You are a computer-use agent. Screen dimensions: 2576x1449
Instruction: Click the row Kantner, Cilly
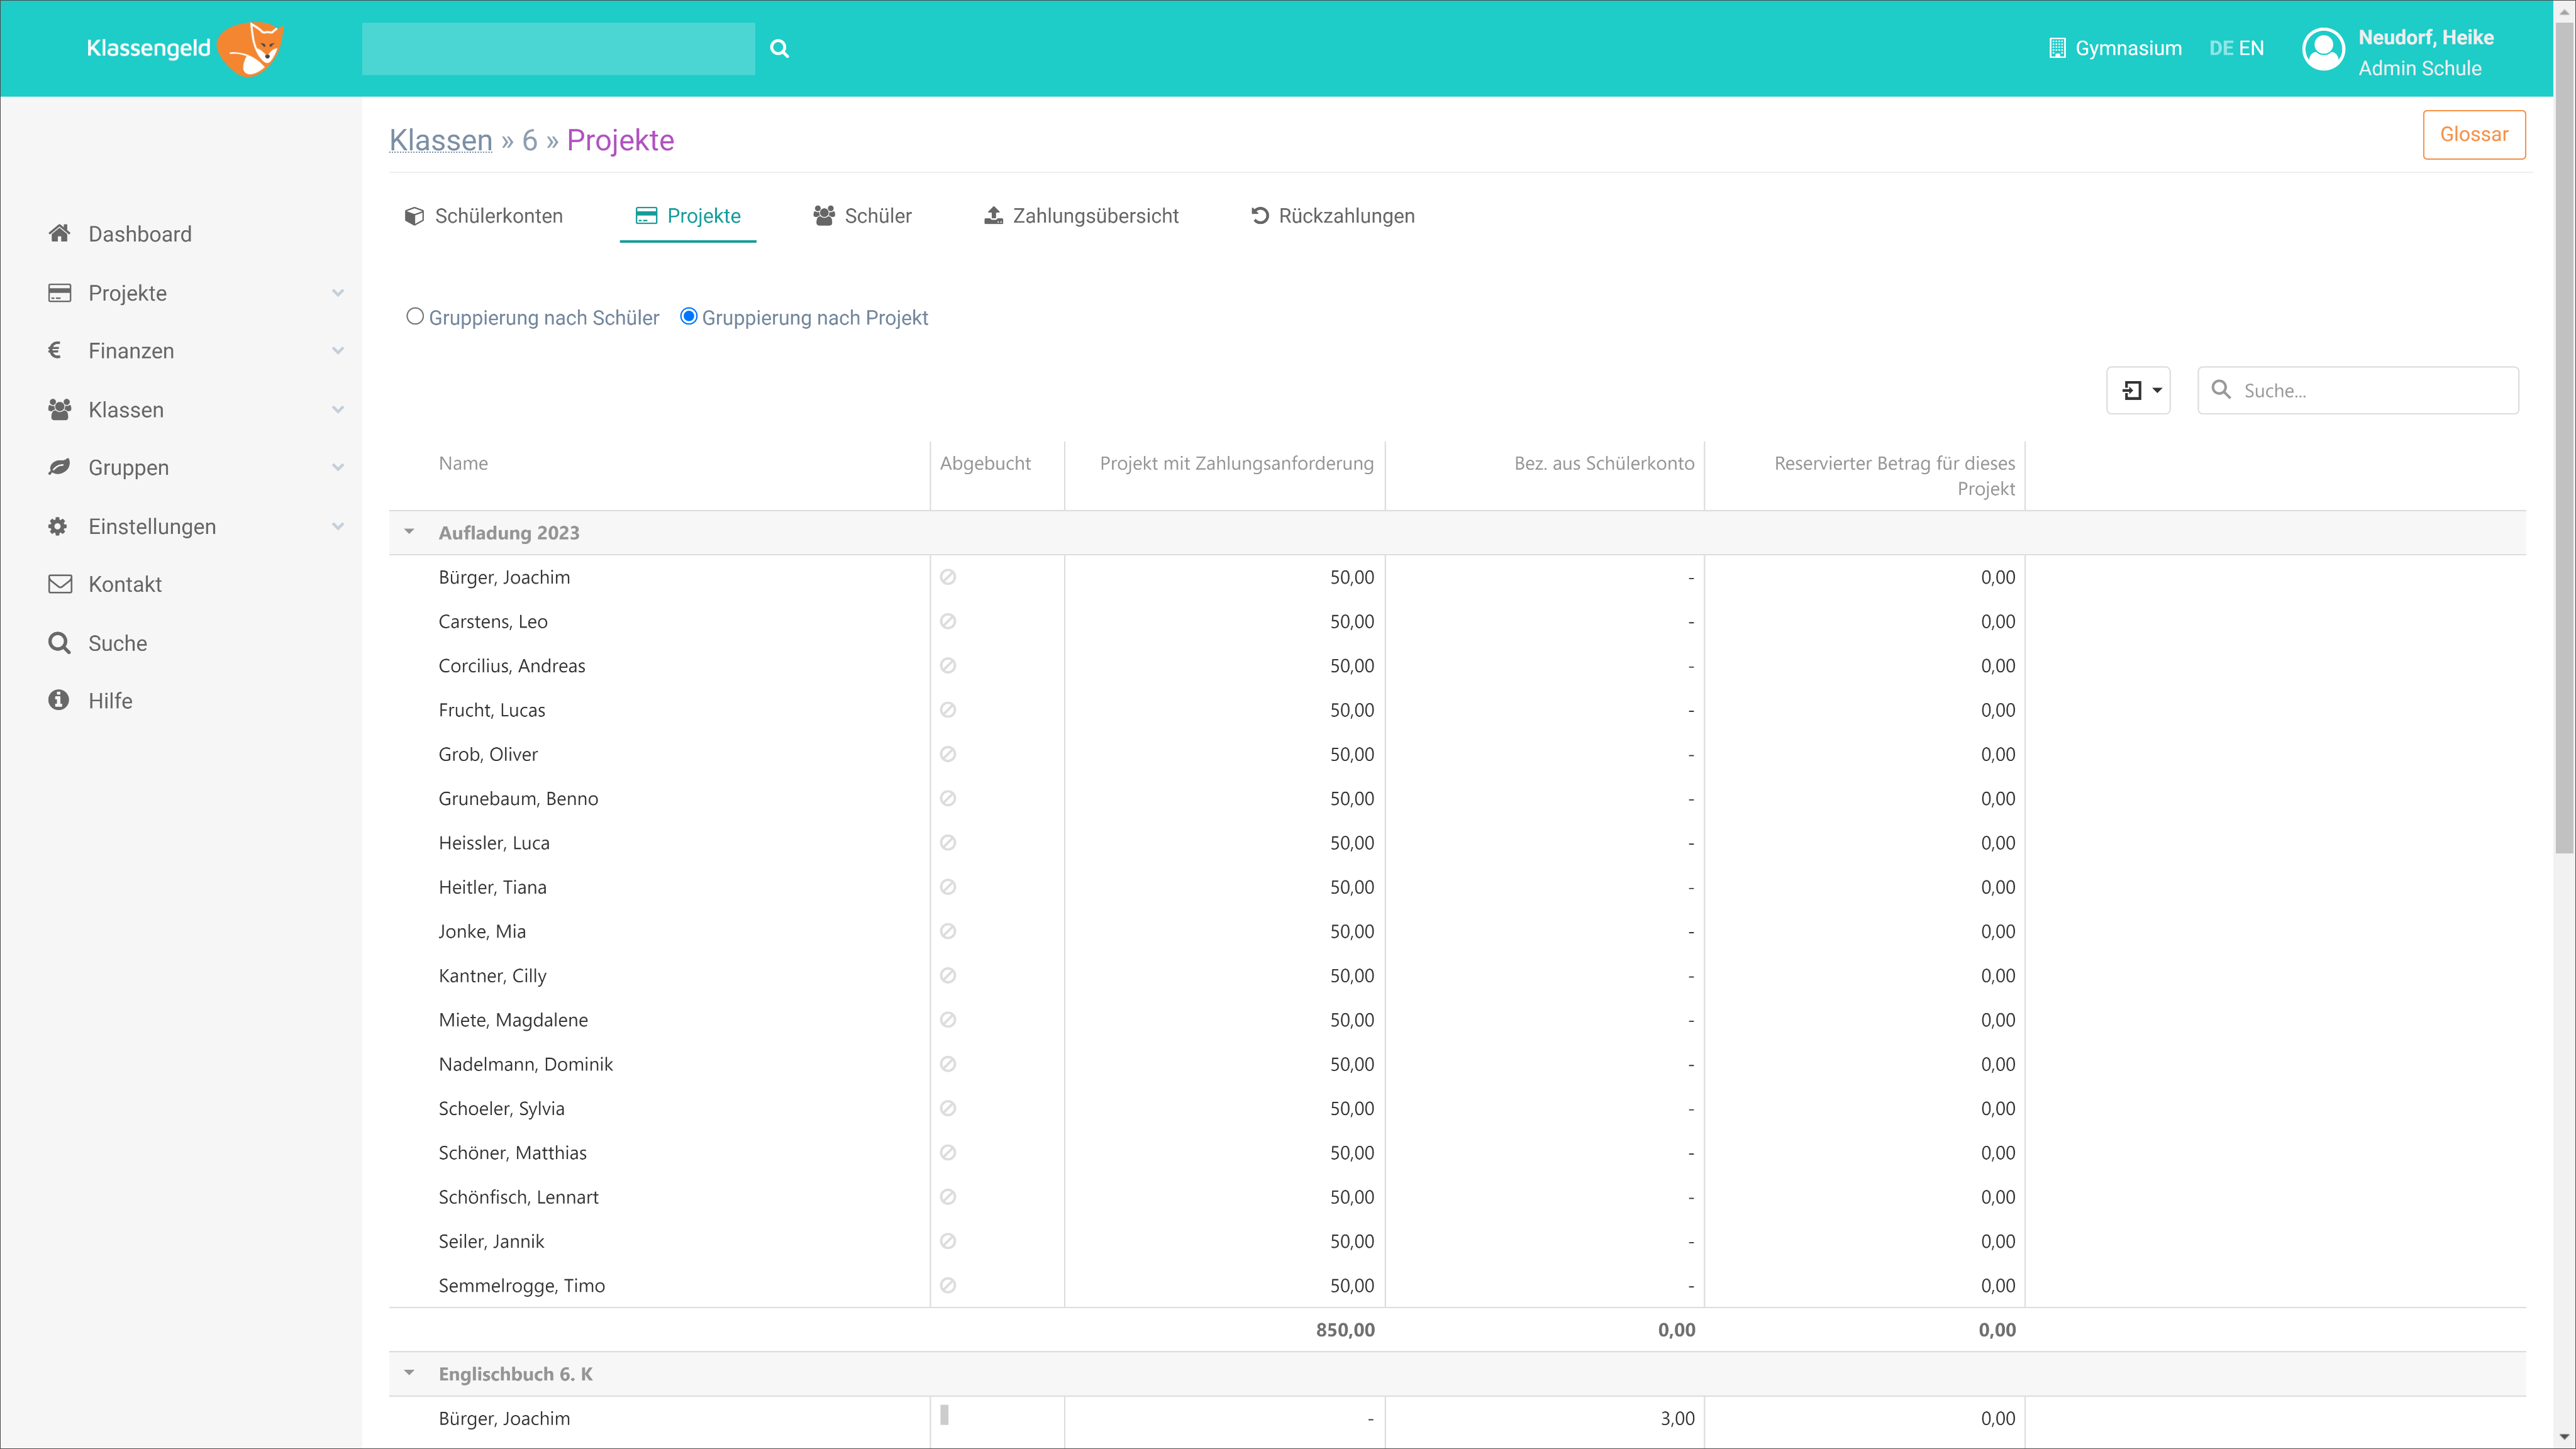1457,975
